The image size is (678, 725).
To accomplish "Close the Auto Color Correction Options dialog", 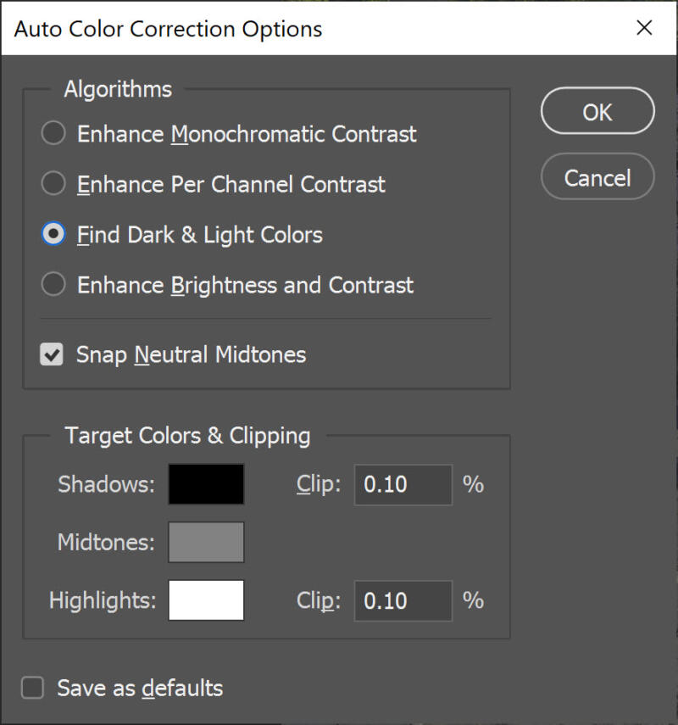I will pos(644,28).
